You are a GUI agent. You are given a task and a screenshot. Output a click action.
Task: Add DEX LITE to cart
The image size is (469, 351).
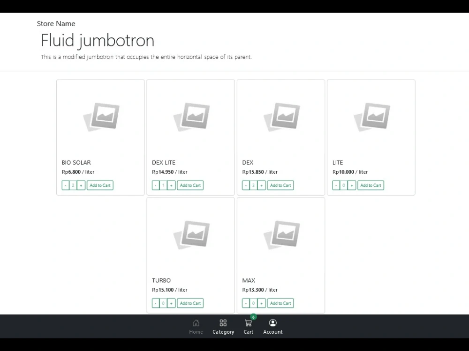click(x=190, y=185)
